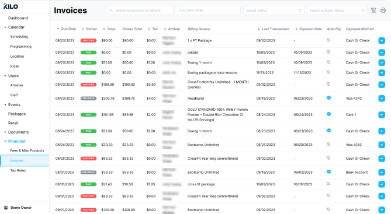Open Retail page
391x214 pixels.
pos(13,123)
